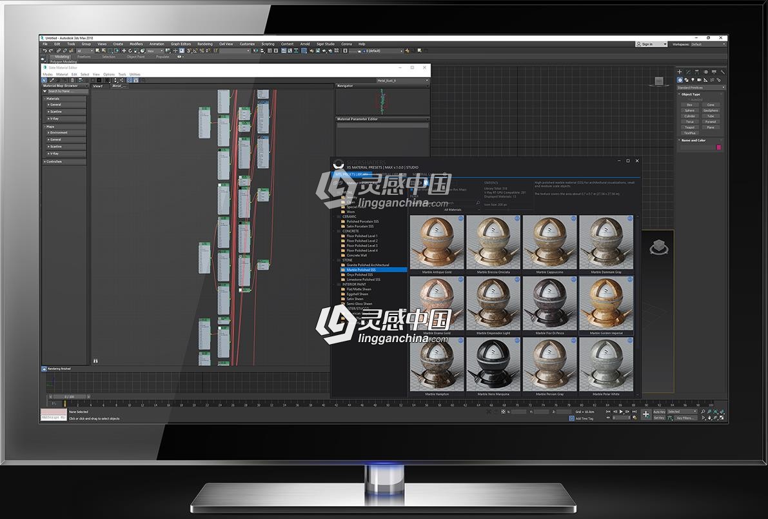Open the Create tab in command panel
The height and width of the screenshot is (519, 768).
(680, 72)
